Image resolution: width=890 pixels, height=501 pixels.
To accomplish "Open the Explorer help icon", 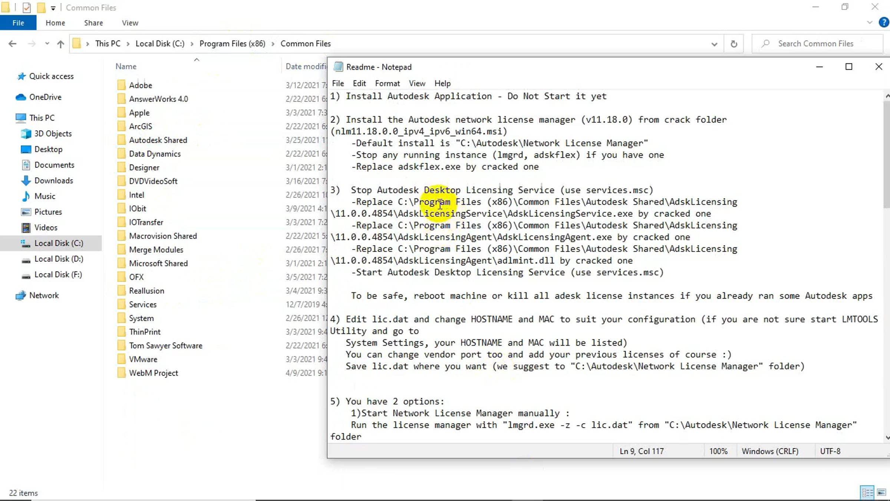I will (x=884, y=23).
